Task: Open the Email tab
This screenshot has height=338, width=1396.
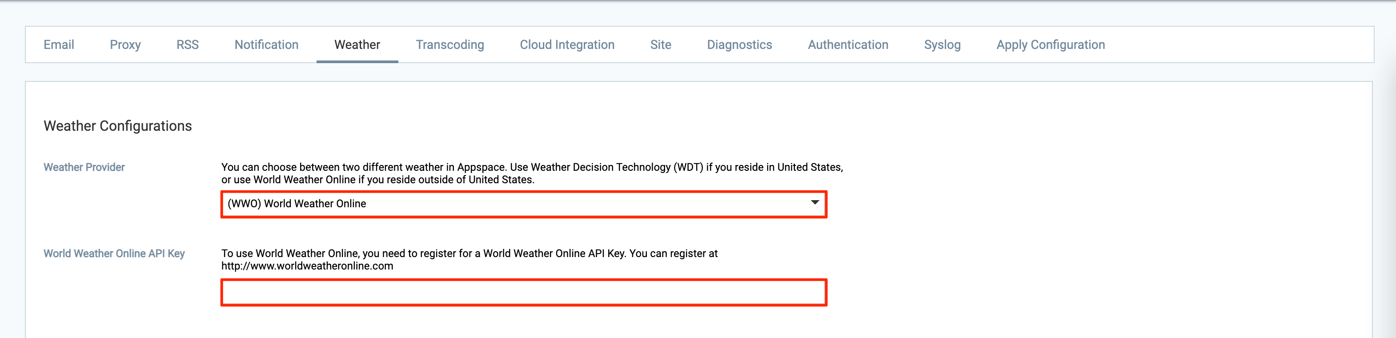Action: click(x=59, y=44)
